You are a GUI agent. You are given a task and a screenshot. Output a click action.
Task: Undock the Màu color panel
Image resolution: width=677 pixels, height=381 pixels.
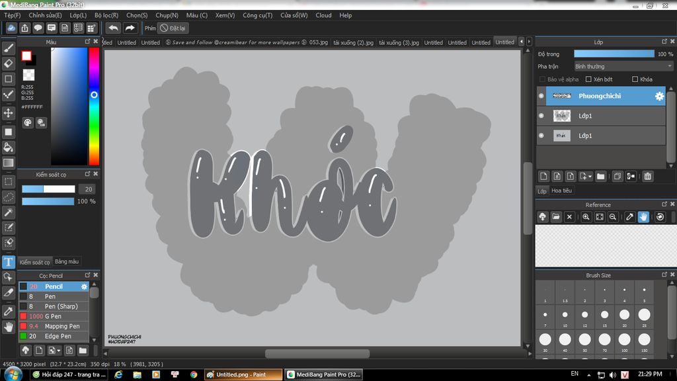tap(88, 42)
